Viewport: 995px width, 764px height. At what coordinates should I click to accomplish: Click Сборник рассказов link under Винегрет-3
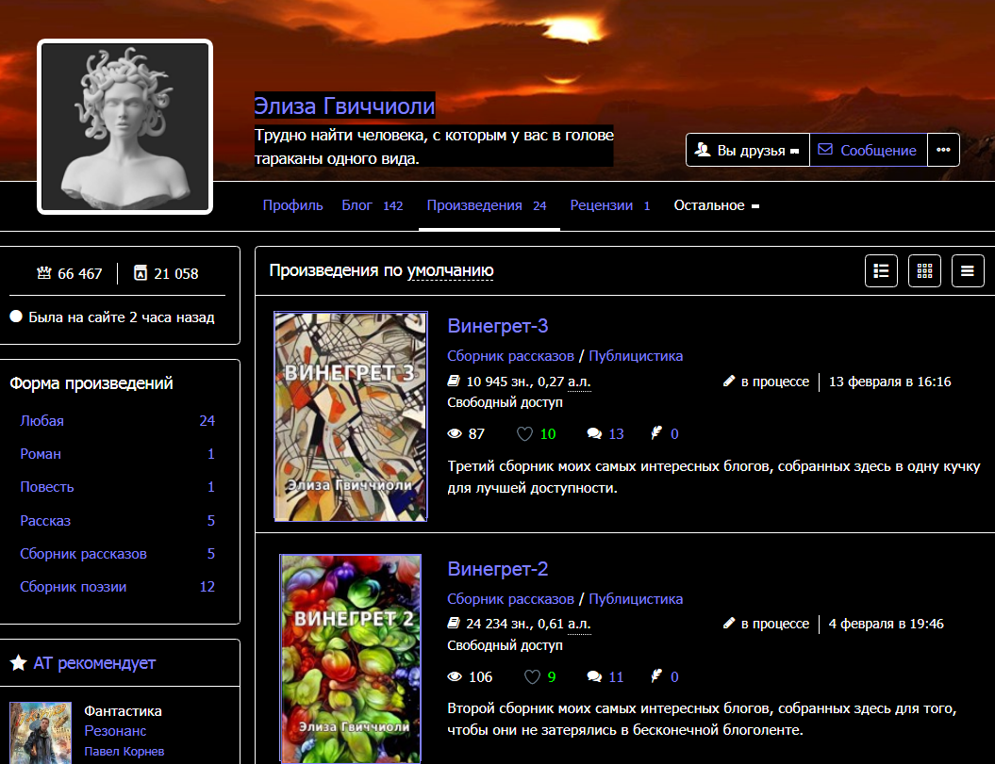coord(510,356)
